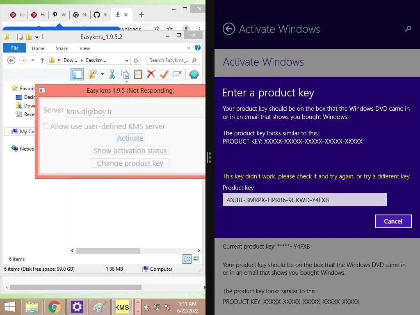This screenshot has width=420, height=315.
Task: Select Downloads in navigation pane
Action: pyautogui.click(x=25, y=105)
